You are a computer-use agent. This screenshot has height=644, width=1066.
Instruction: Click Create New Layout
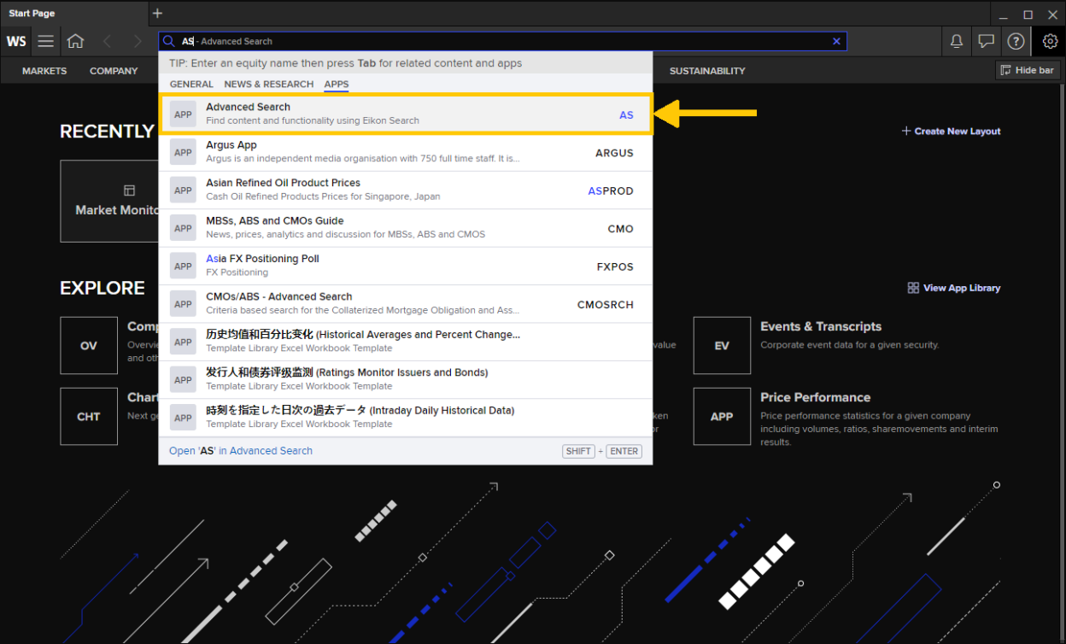pos(951,131)
